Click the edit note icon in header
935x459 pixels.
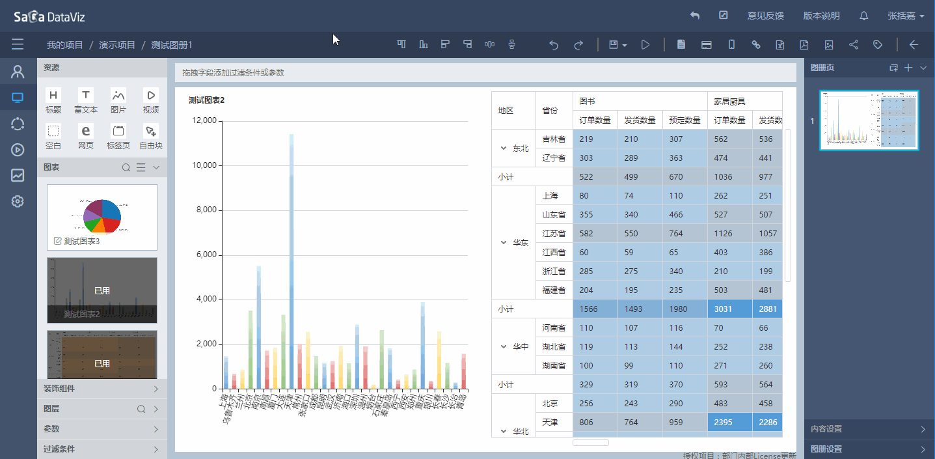pyautogui.click(x=723, y=16)
